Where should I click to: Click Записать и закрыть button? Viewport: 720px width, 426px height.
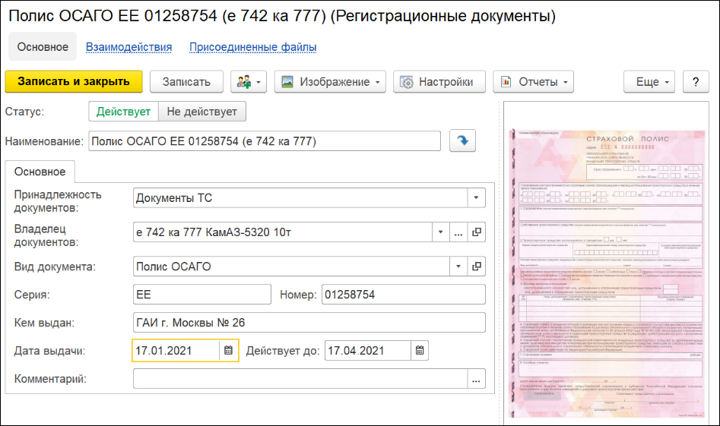point(74,82)
